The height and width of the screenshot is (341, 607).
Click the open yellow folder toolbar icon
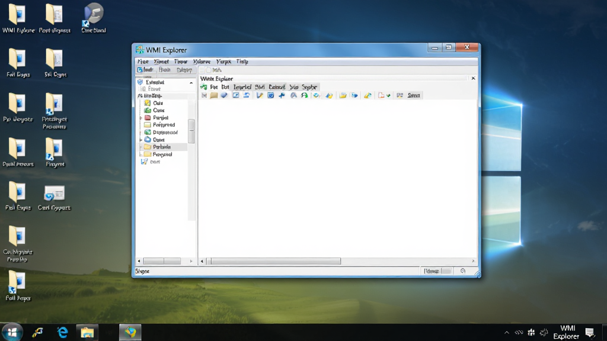pos(343,95)
